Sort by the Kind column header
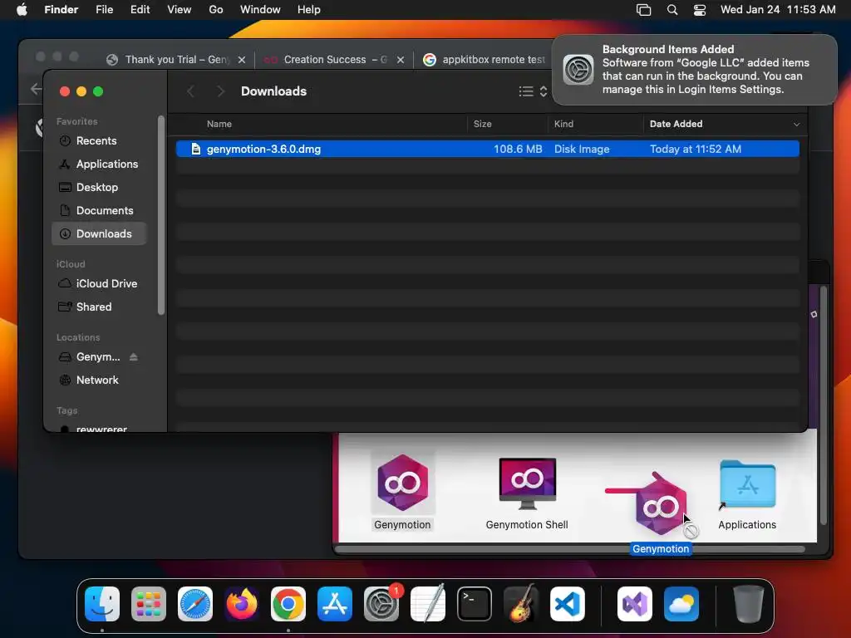 coord(564,125)
